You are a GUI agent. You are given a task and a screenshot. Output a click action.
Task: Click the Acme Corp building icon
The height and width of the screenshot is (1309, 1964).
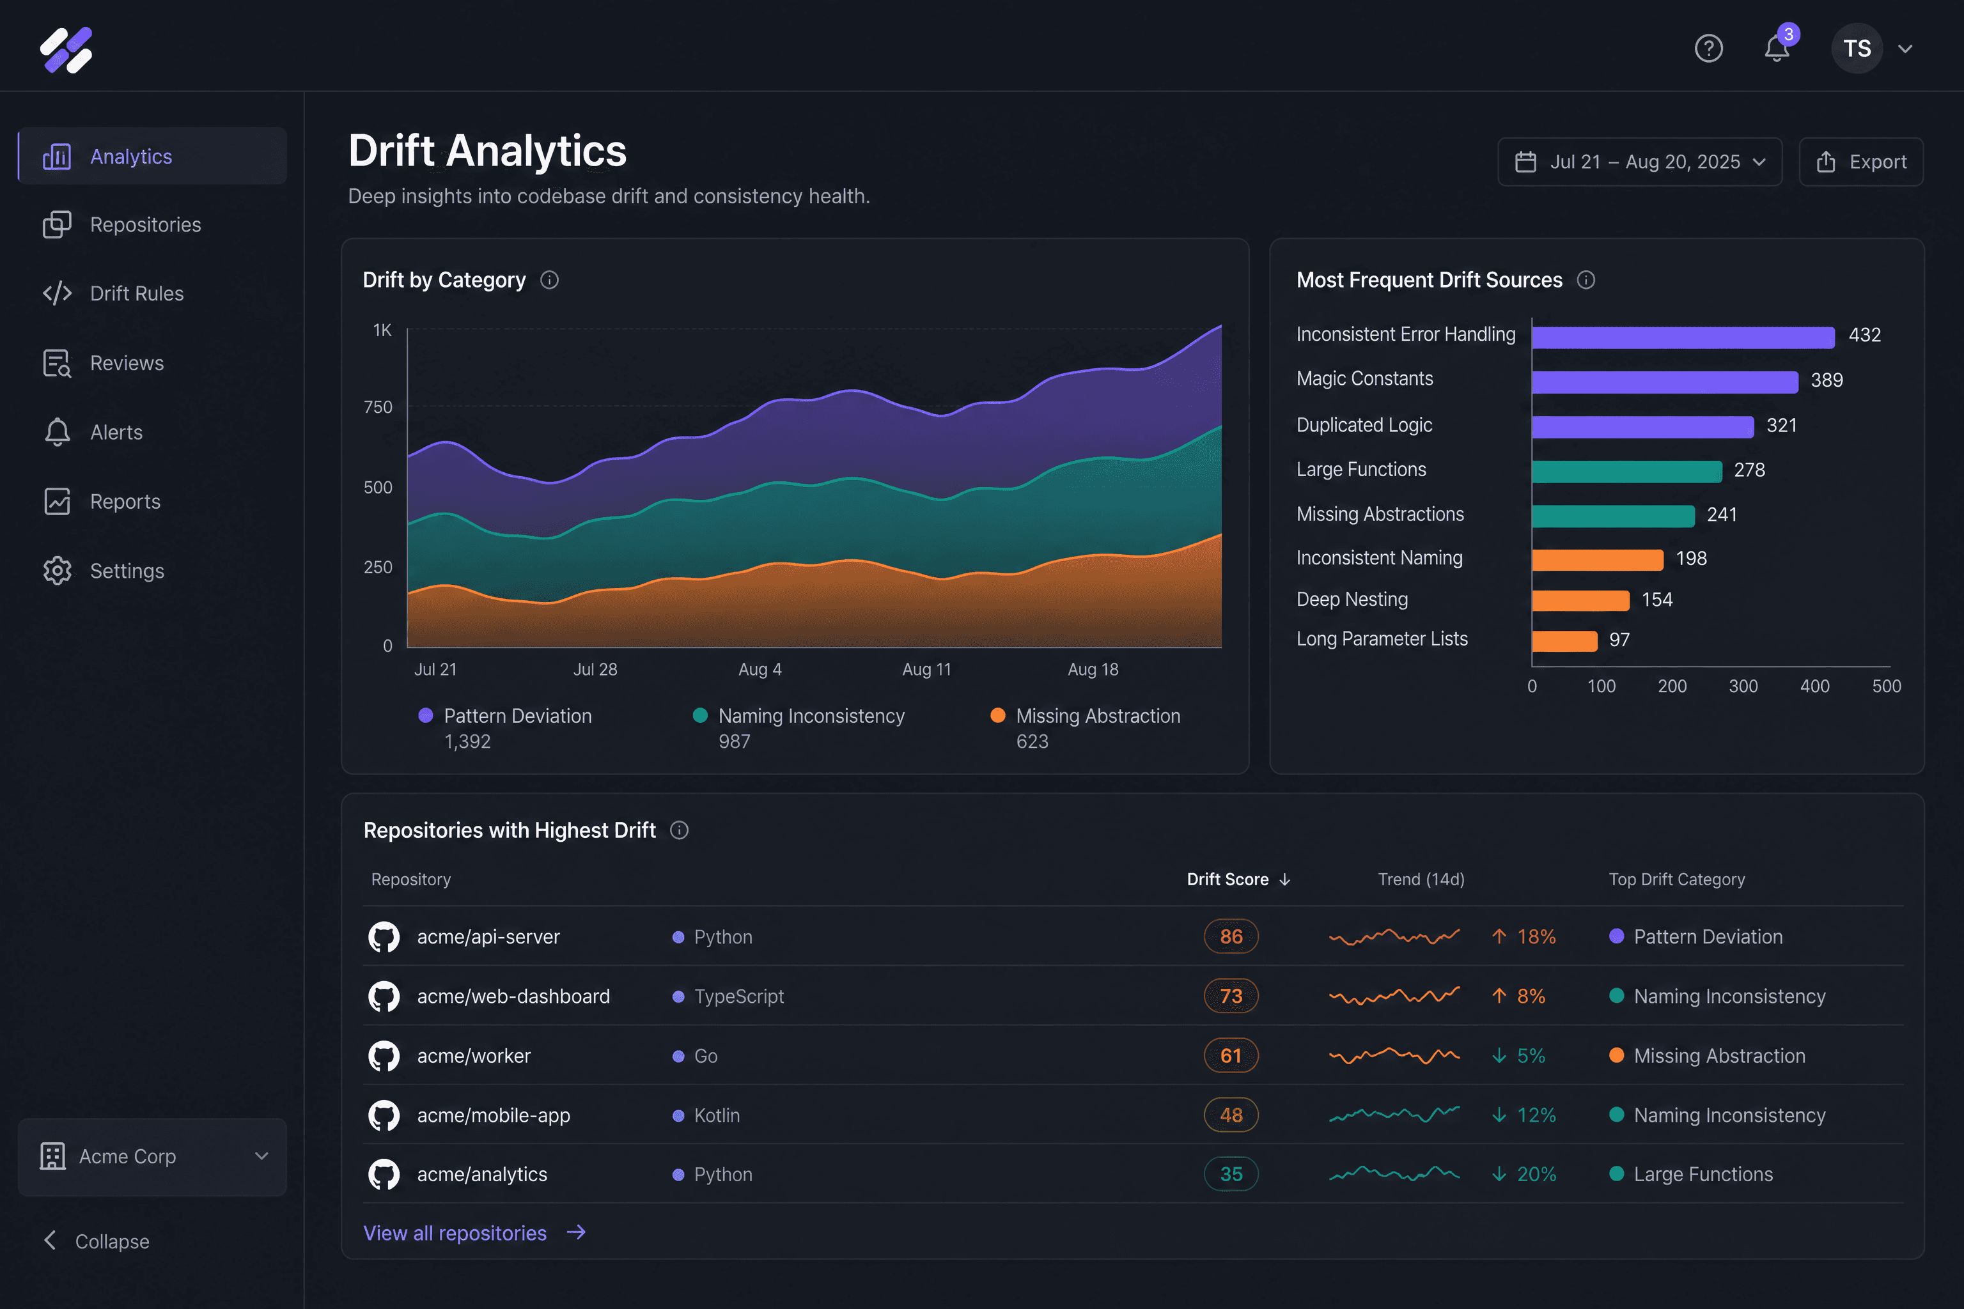point(52,1156)
